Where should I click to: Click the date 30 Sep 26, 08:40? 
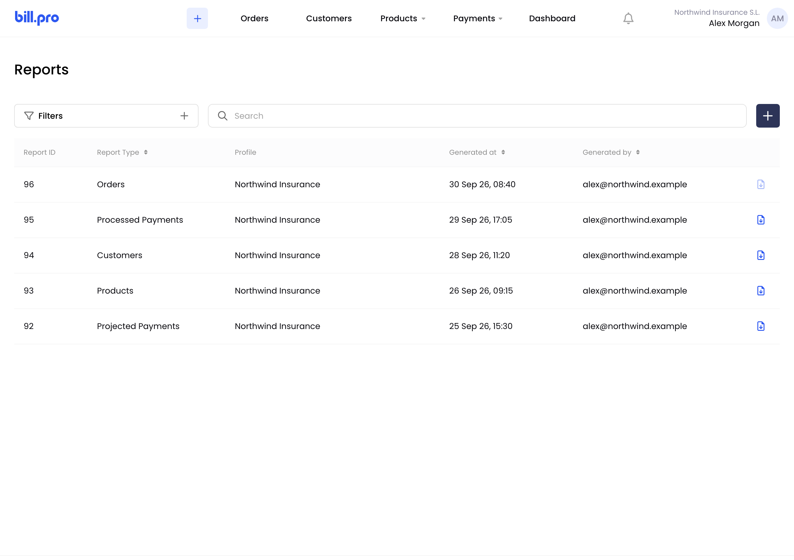pos(482,184)
